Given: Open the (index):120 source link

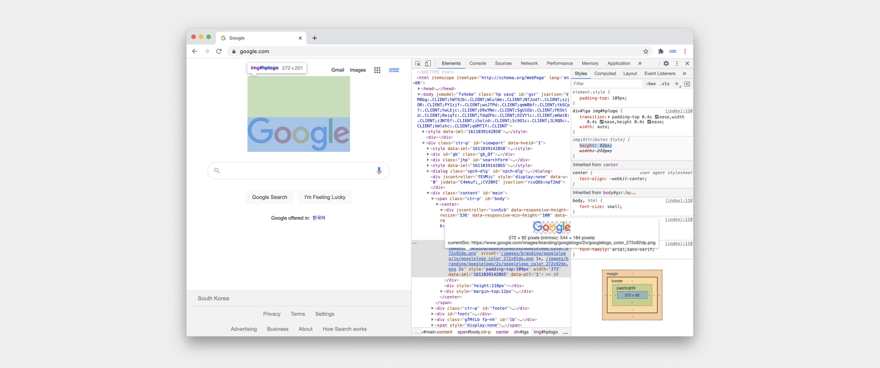Looking at the screenshot, I should tap(679, 111).
